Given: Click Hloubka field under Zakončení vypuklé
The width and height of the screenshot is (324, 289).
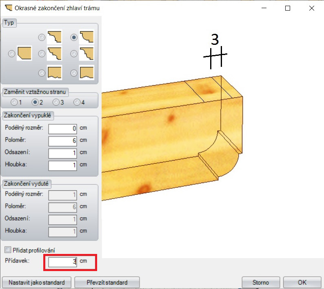Looking at the screenshot, I should point(62,165).
